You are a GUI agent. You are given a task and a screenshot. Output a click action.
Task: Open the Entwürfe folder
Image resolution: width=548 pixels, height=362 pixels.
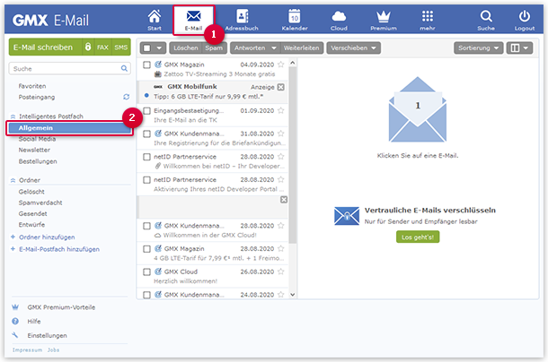coord(31,225)
